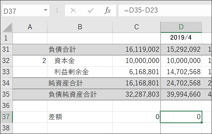Select row 33 header
Image resolution: width=212 pixels, height=134 pixels.
tap(7, 72)
